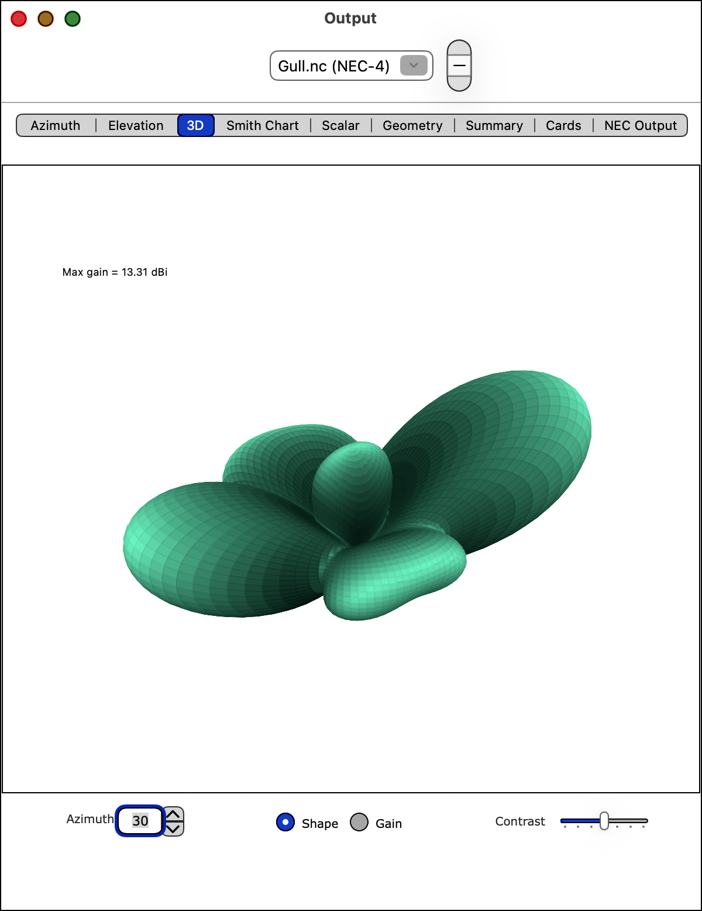Select the Shape display radio button
Image resolution: width=702 pixels, height=911 pixels.
coord(284,823)
